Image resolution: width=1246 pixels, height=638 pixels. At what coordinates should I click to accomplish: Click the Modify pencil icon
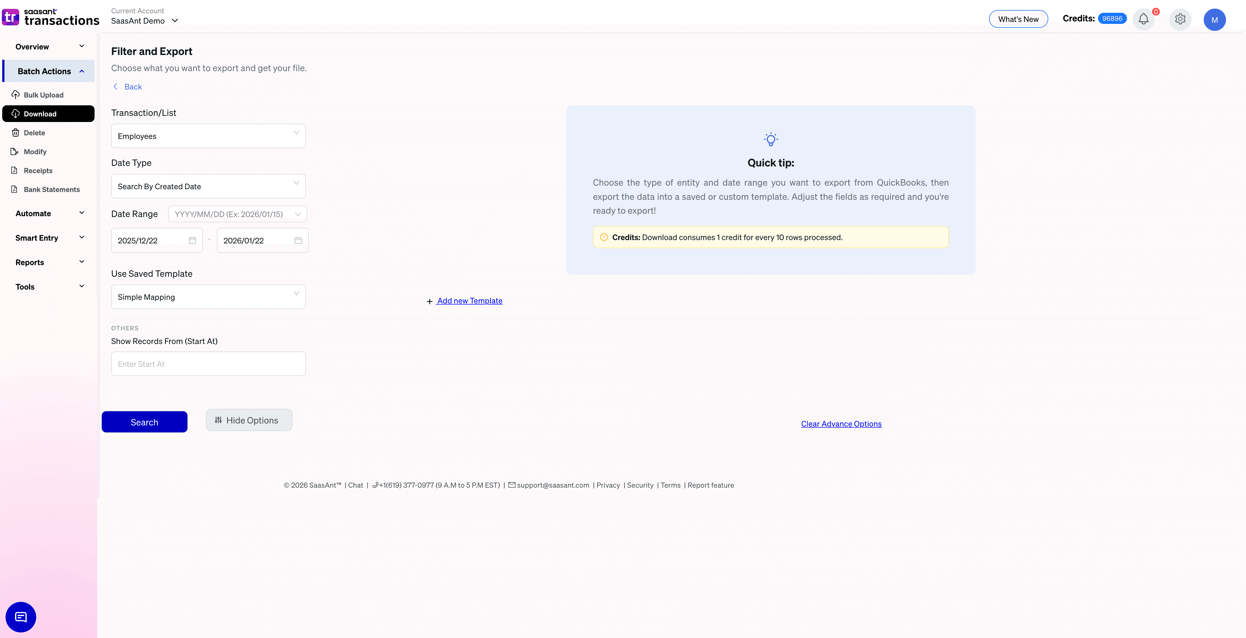tap(15, 151)
